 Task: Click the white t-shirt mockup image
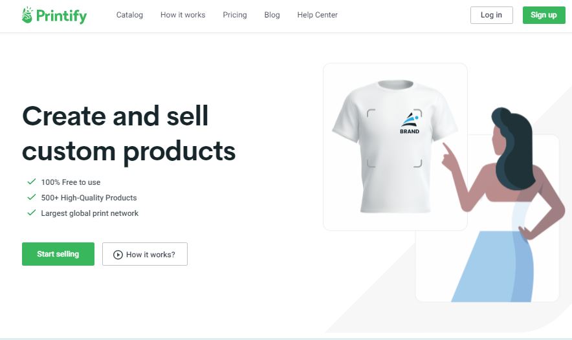pyautogui.click(x=395, y=146)
